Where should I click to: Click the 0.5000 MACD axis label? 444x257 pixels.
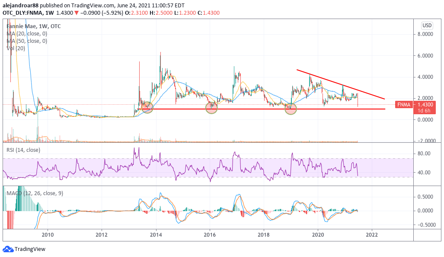[x=425, y=197]
